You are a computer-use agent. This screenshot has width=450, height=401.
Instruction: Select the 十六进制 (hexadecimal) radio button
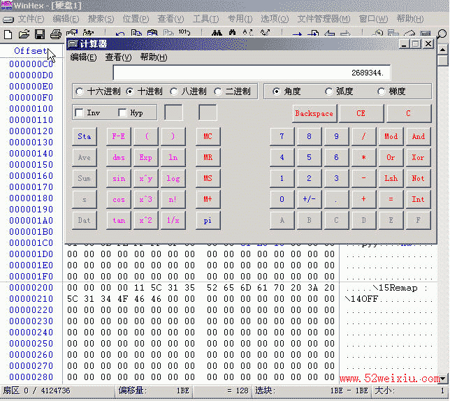click(x=79, y=92)
